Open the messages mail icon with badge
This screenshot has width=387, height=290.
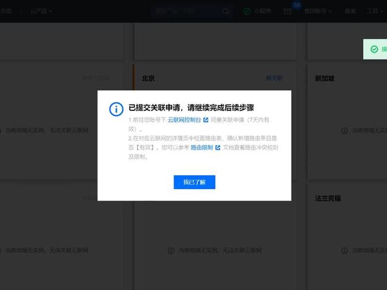[x=288, y=11]
